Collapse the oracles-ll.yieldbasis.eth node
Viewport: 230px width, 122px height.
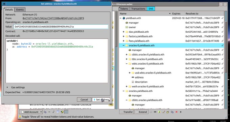pyautogui.click(x=123, y=45)
